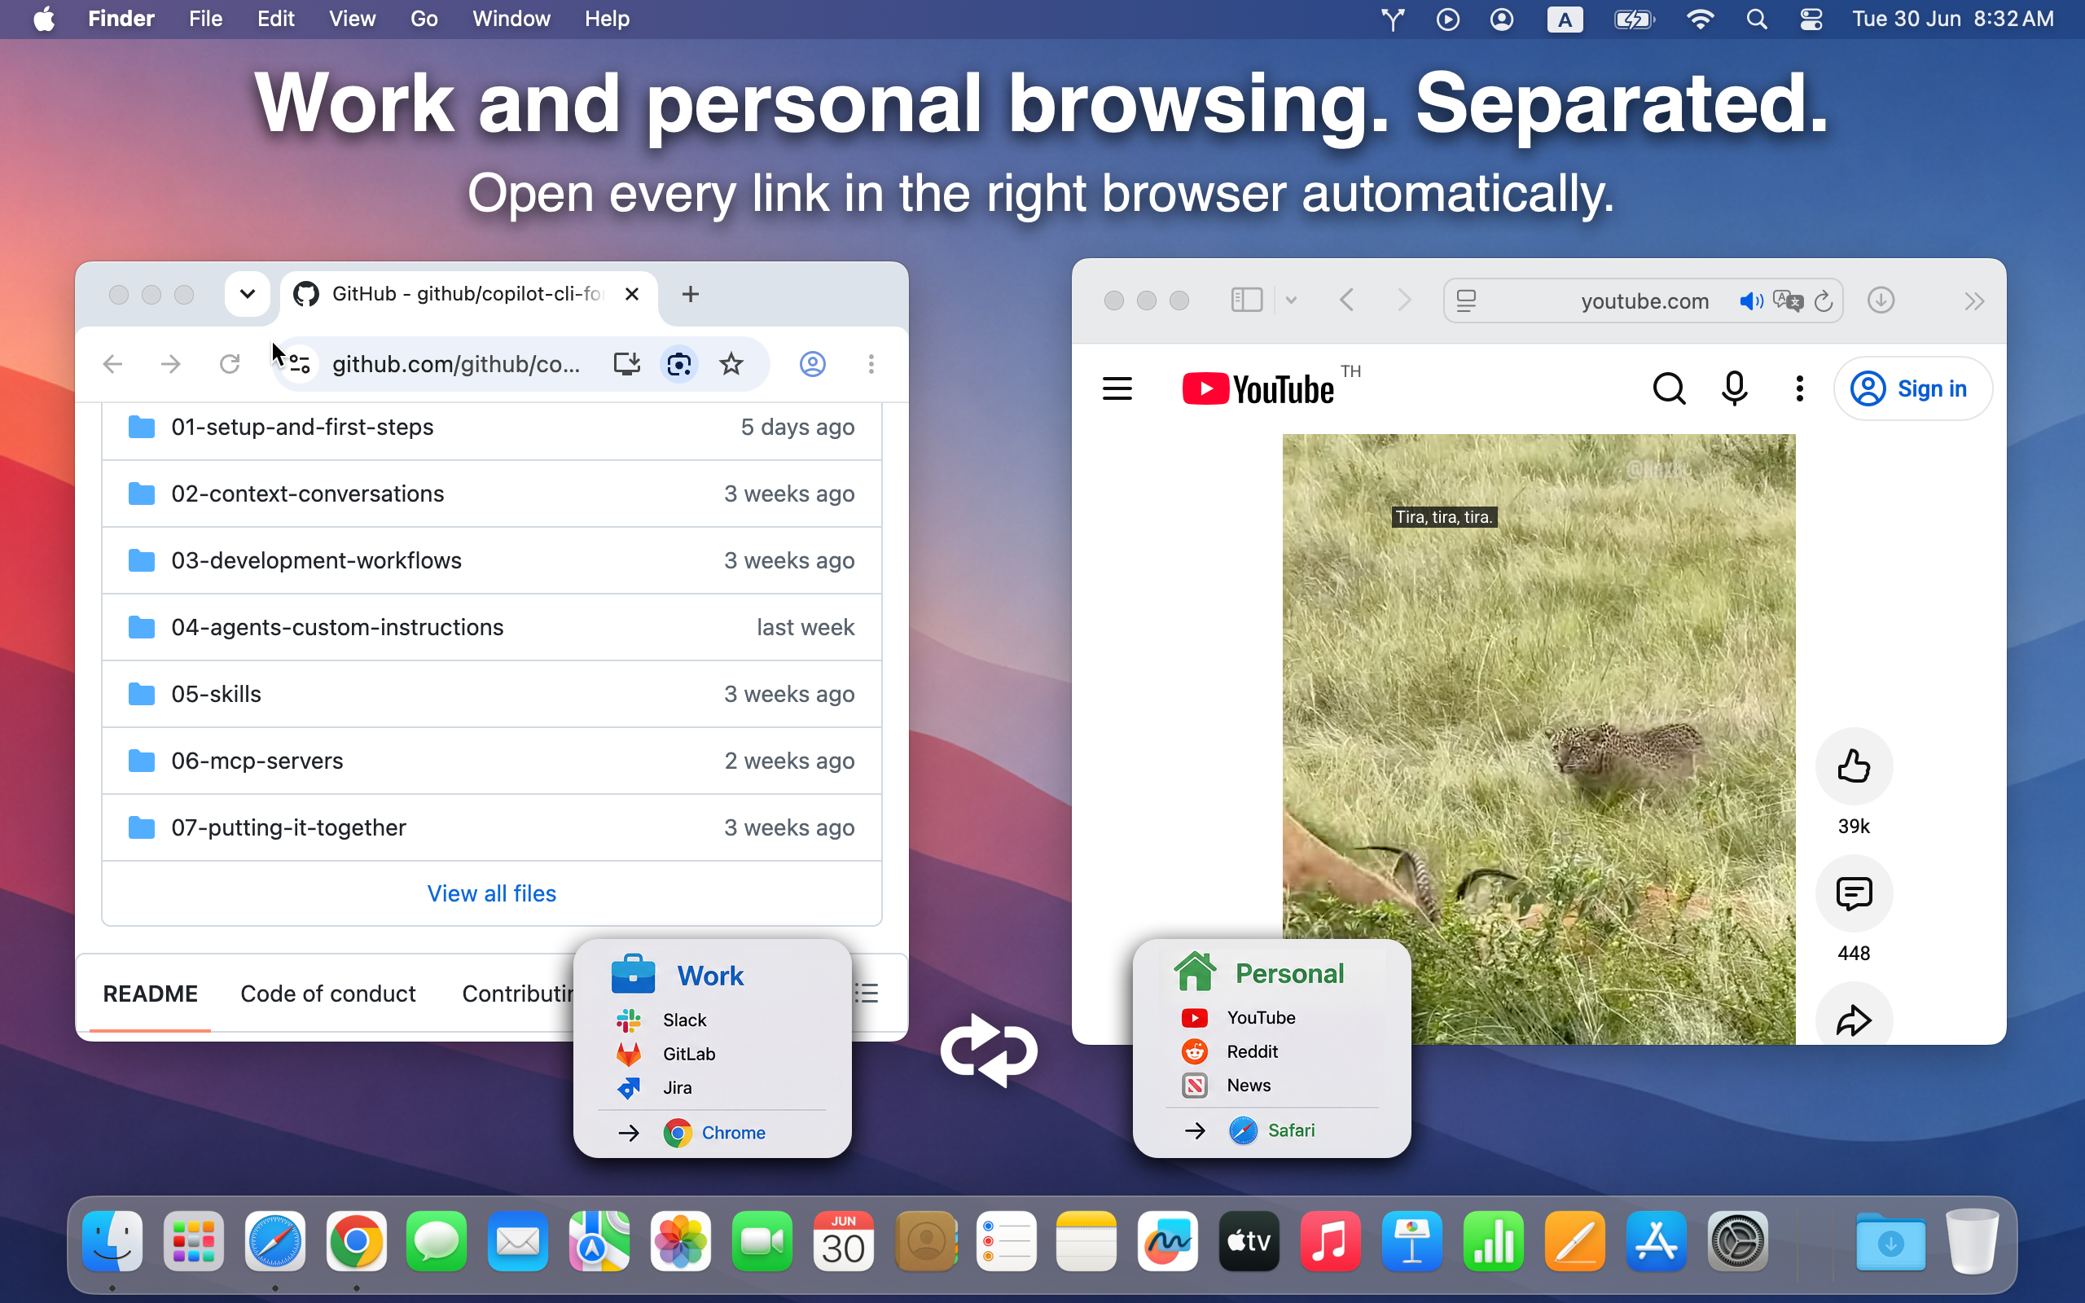Click Chrome's back navigation arrow
The height and width of the screenshot is (1303, 2085).
tap(113, 365)
